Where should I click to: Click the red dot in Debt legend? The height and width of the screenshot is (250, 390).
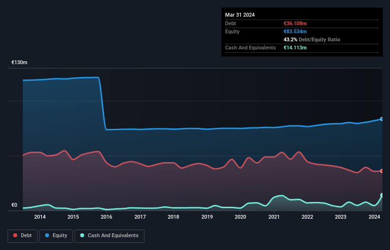coord(15,235)
